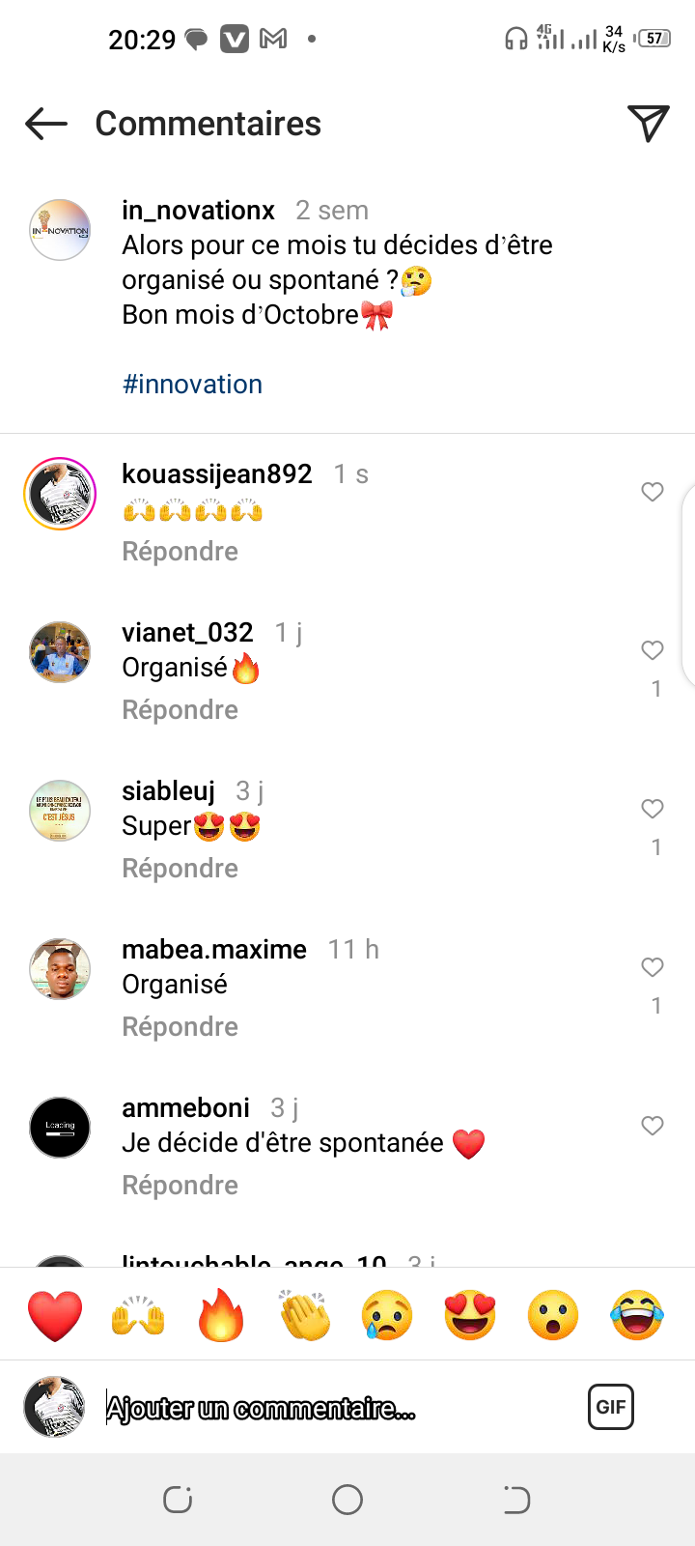Insert the crying face quick emoji

point(387,1315)
